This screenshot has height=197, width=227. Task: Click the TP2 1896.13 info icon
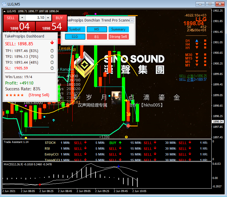tap(52, 57)
